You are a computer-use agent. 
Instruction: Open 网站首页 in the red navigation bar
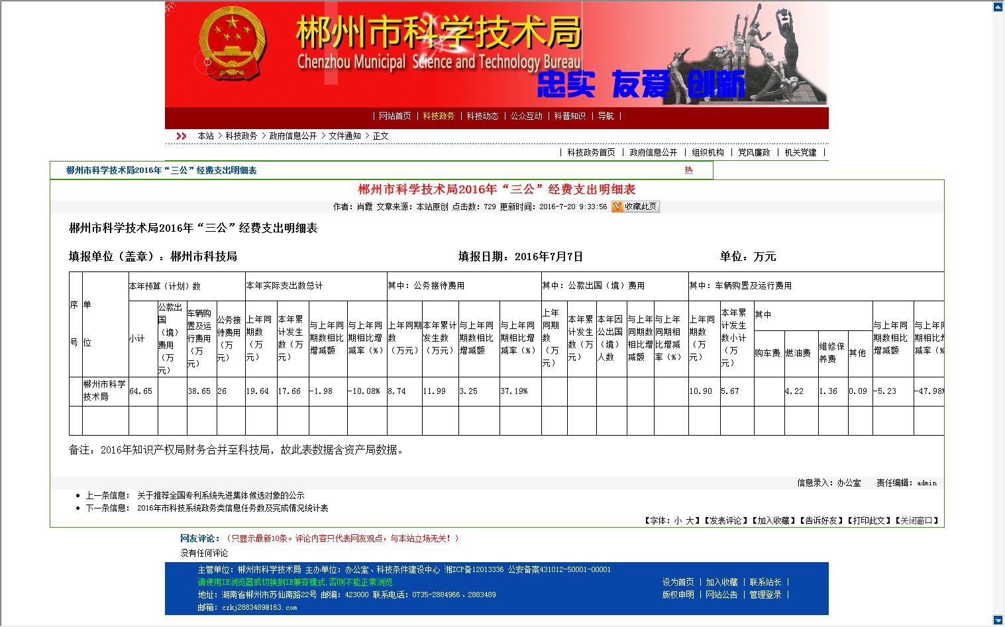pos(395,116)
